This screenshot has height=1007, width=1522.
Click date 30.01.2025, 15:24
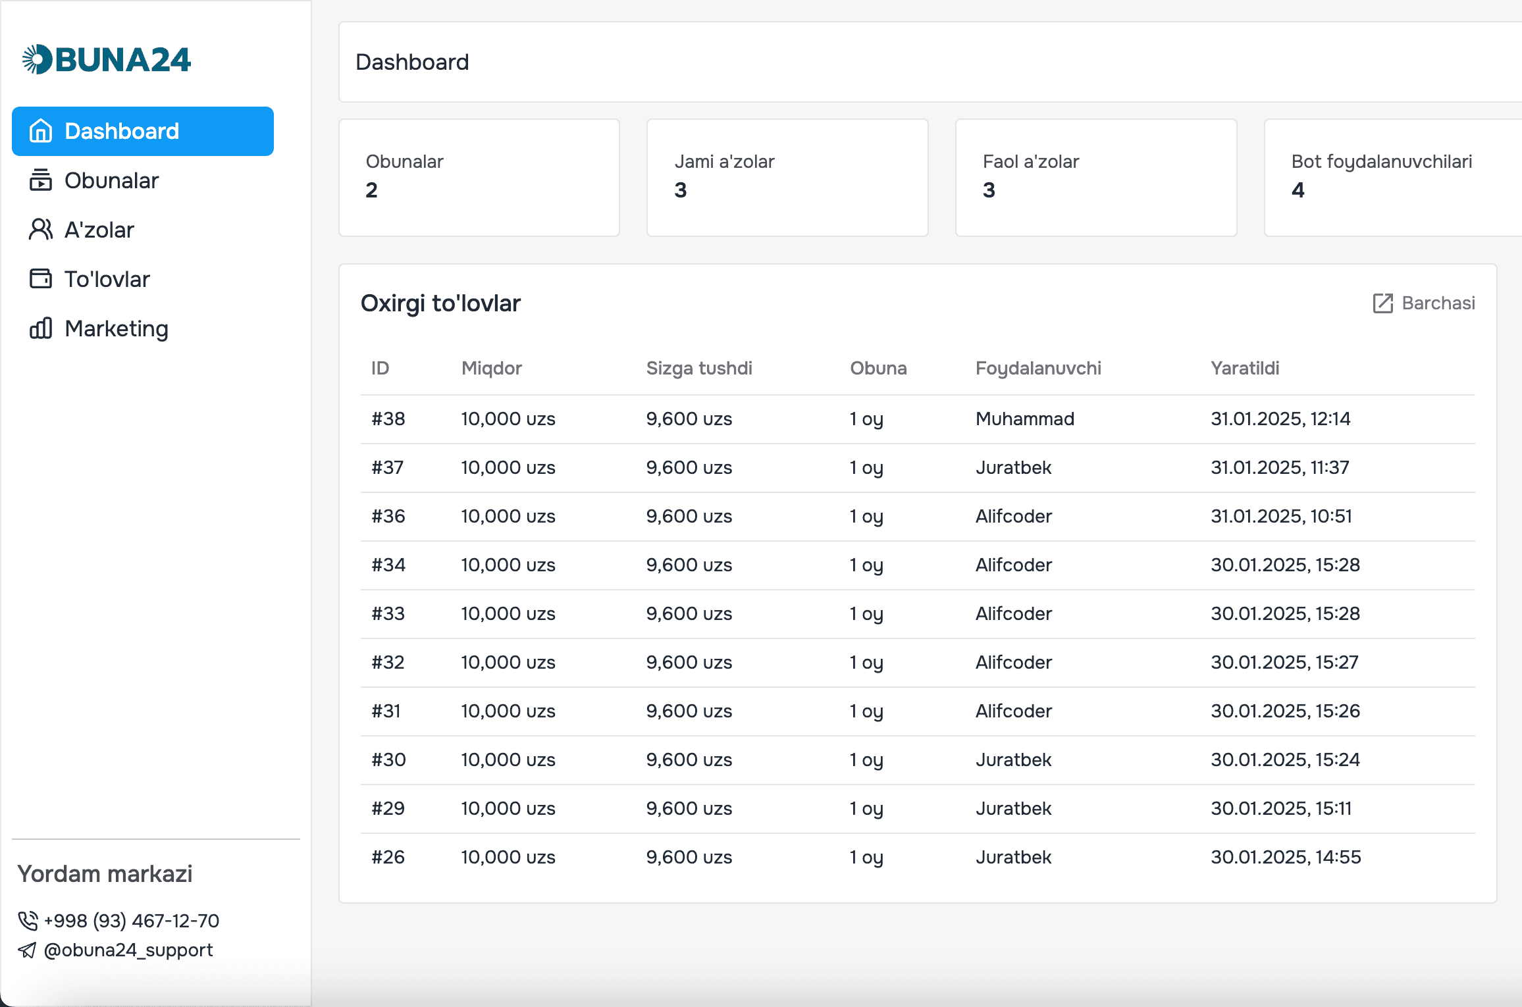pyautogui.click(x=1285, y=760)
